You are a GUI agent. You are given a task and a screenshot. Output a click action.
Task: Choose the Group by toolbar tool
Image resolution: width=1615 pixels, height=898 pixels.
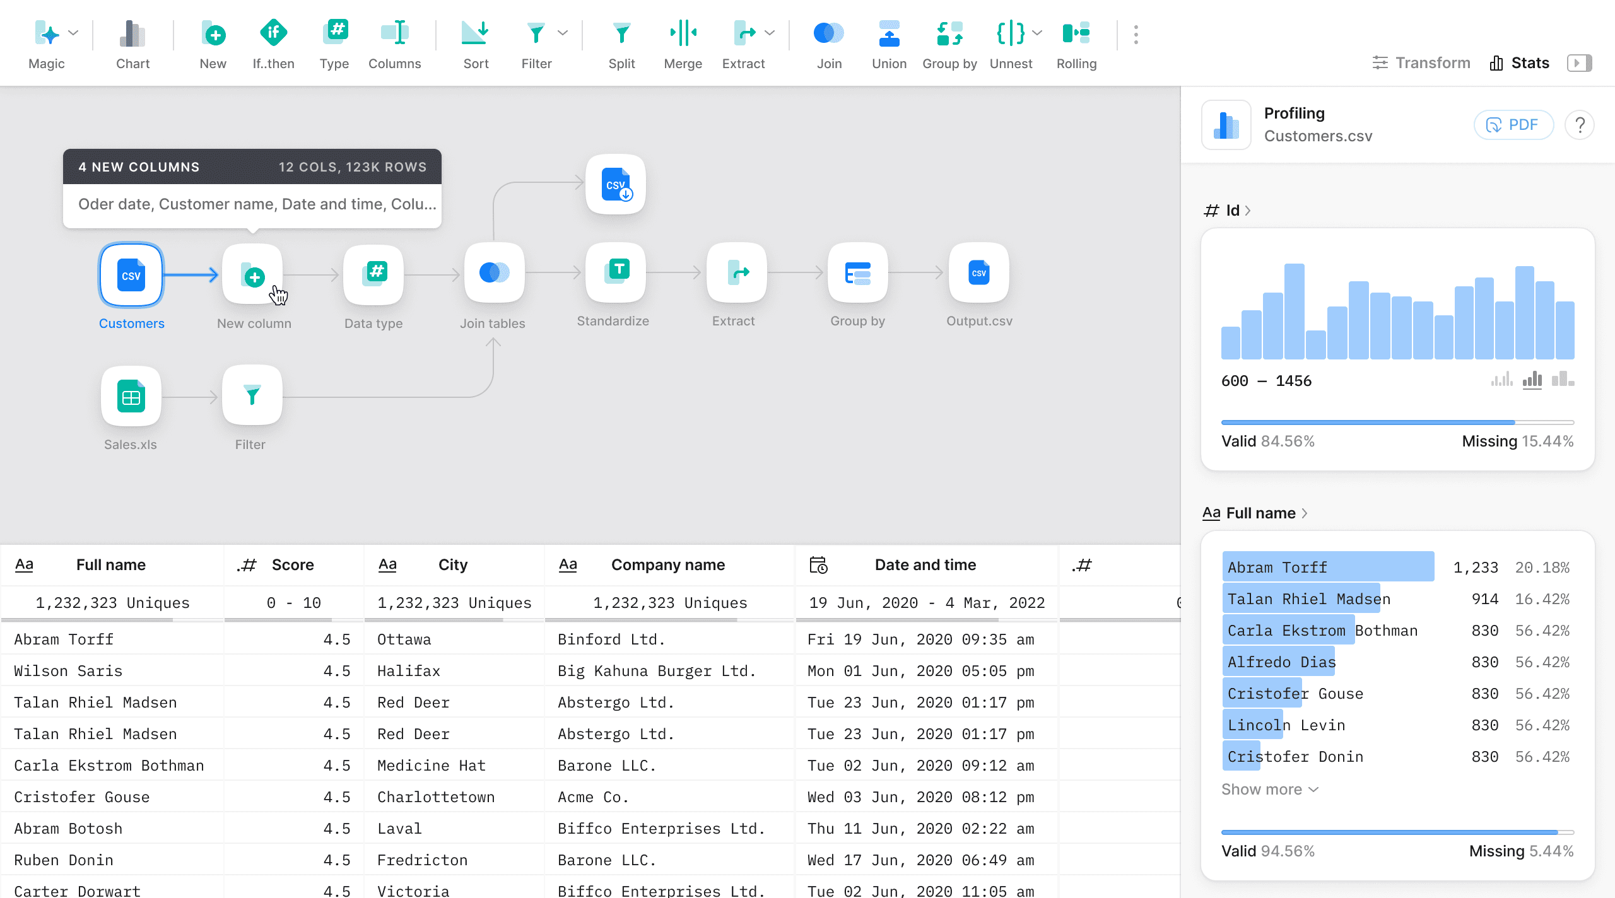tap(949, 44)
